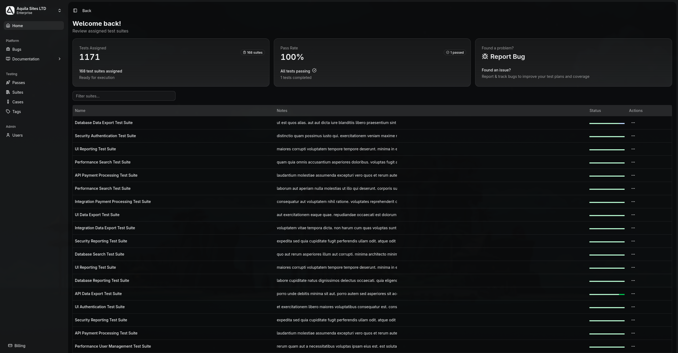Screen dimensions: 678x353
Task: Click the All tests passing checkmark
Action: click(314, 71)
